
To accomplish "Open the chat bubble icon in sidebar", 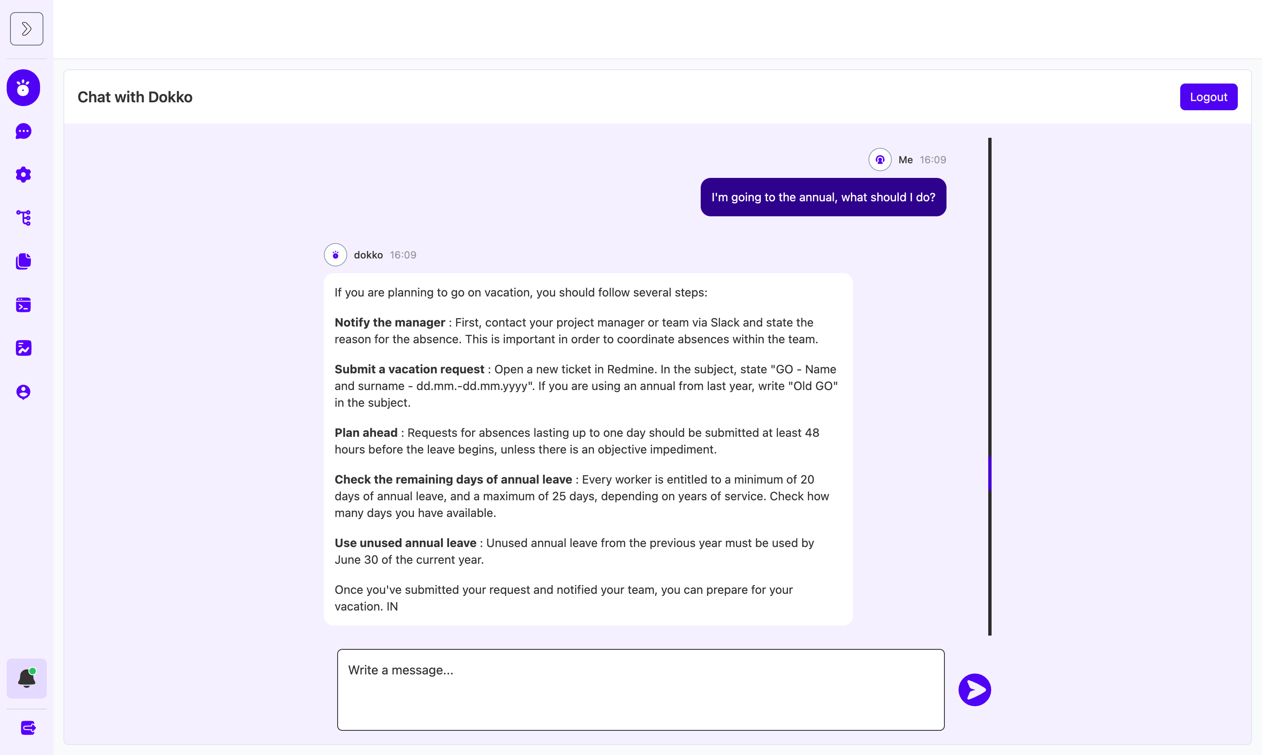I will [x=23, y=131].
